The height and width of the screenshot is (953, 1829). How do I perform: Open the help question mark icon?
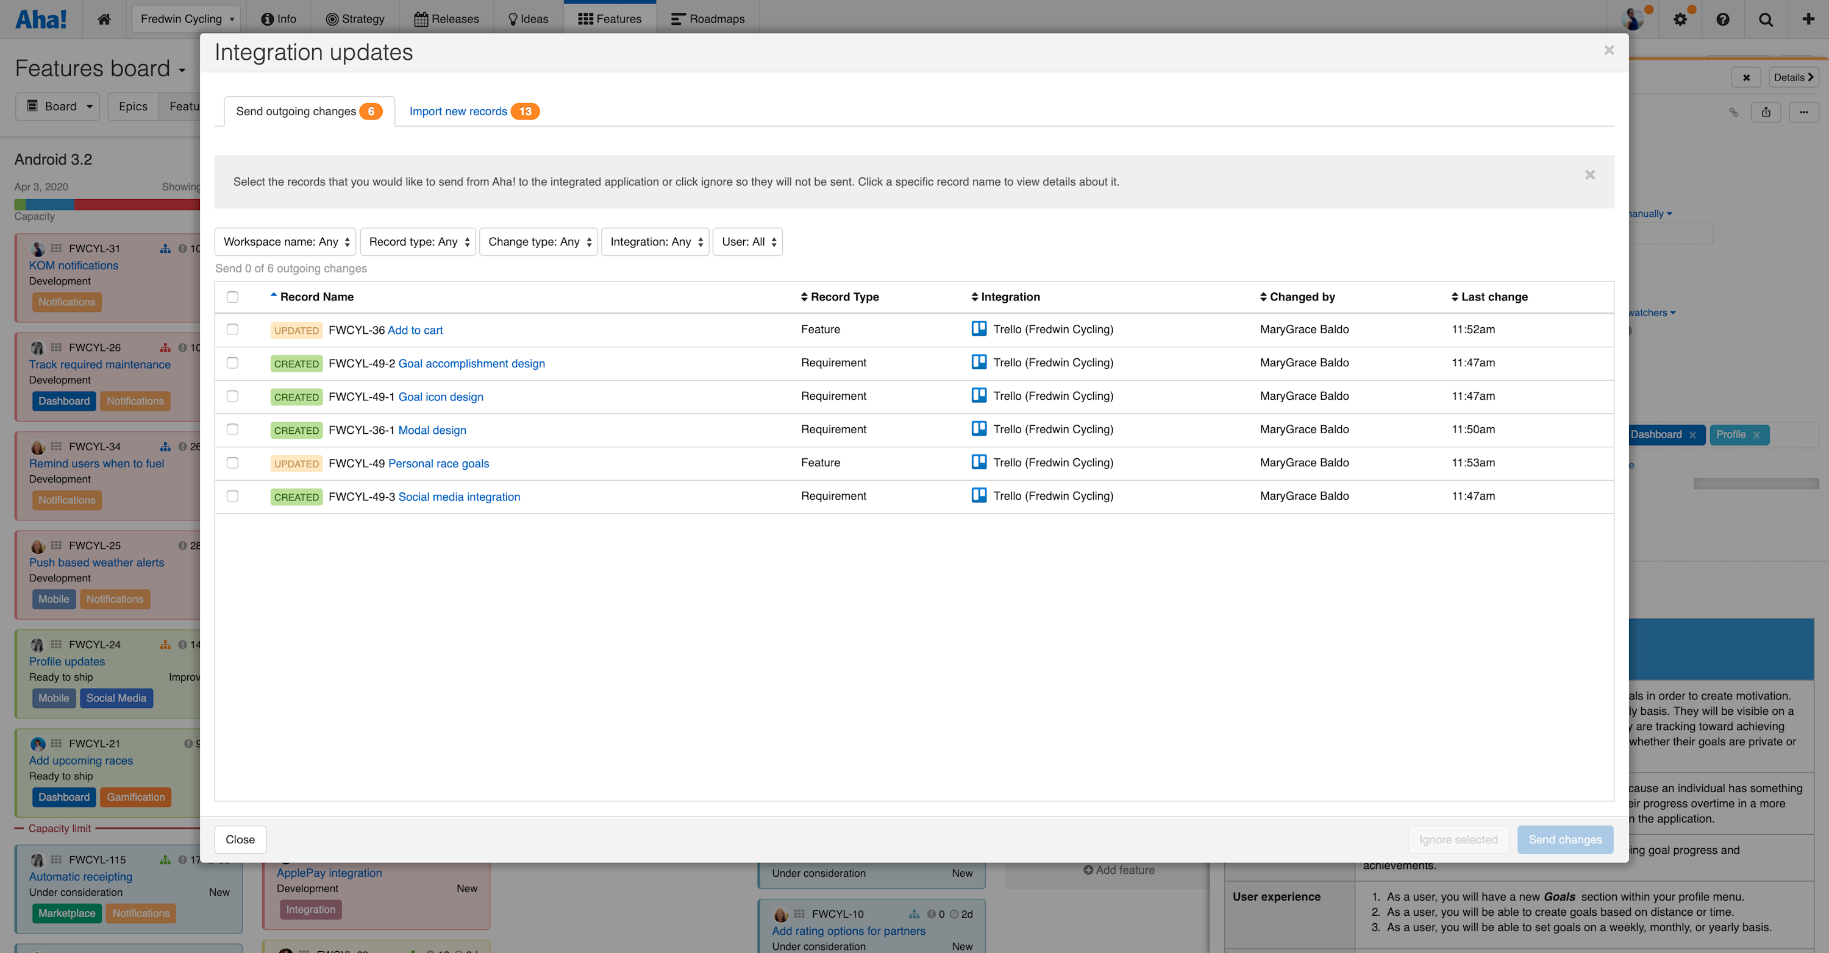click(1723, 18)
